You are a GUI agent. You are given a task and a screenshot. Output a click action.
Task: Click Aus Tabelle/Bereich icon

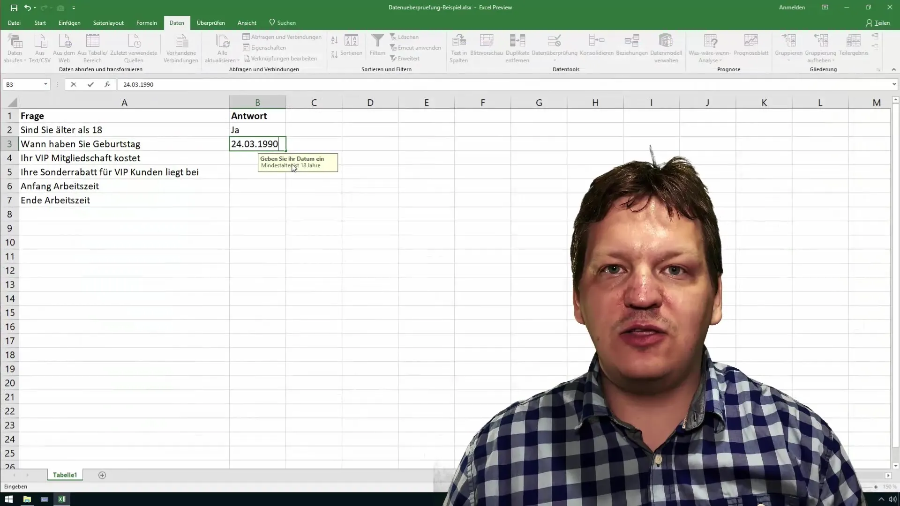pos(92,49)
